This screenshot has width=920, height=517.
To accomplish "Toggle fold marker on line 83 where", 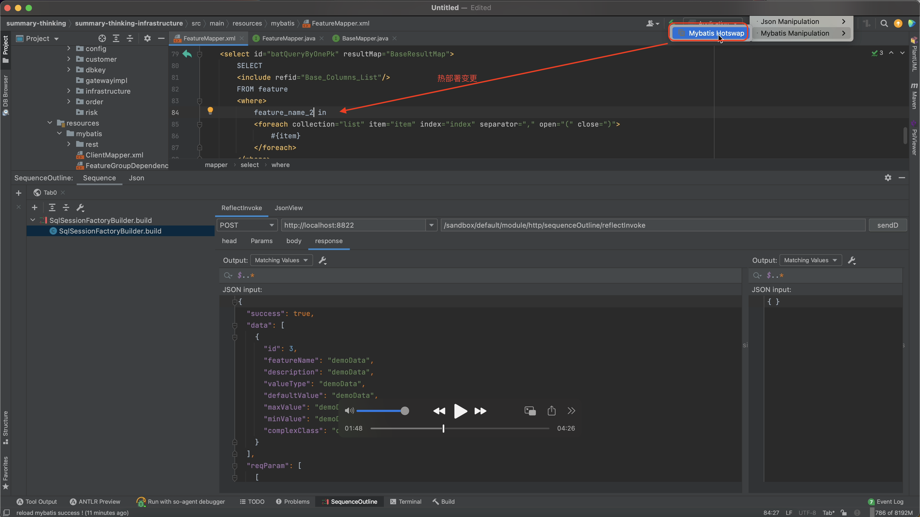I will point(200,101).
